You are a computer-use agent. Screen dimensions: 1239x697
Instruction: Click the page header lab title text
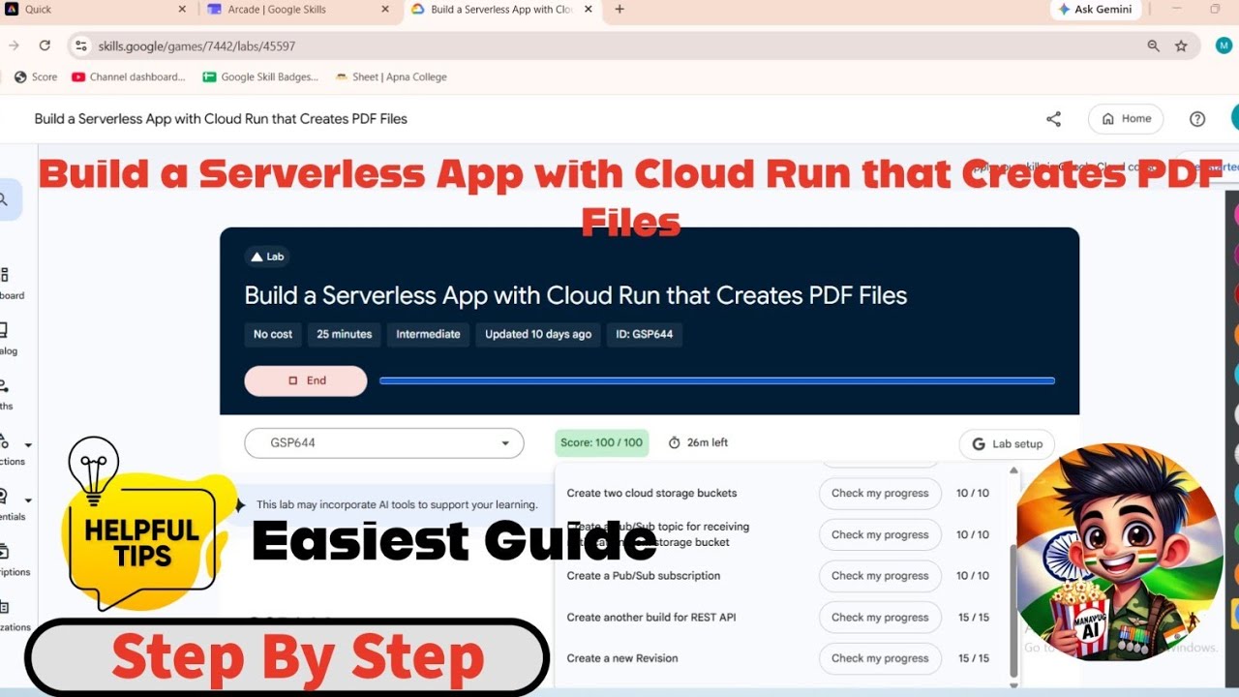point(221,119)
